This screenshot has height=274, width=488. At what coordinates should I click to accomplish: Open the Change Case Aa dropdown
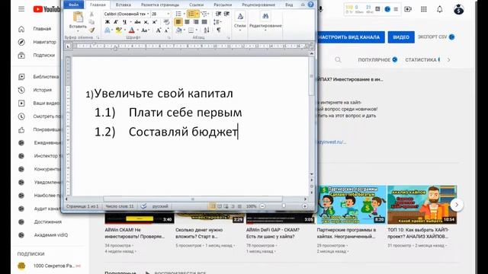pos(146,30)
